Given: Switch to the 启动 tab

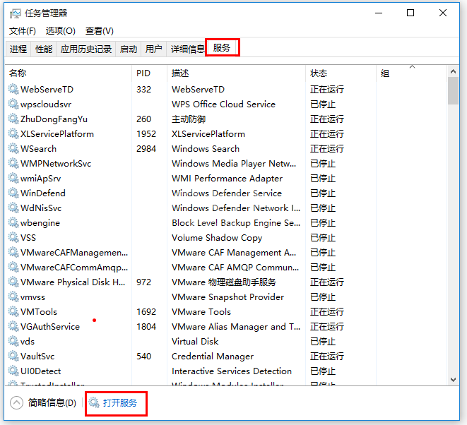Looking at the screenshot, I should 129,49.
